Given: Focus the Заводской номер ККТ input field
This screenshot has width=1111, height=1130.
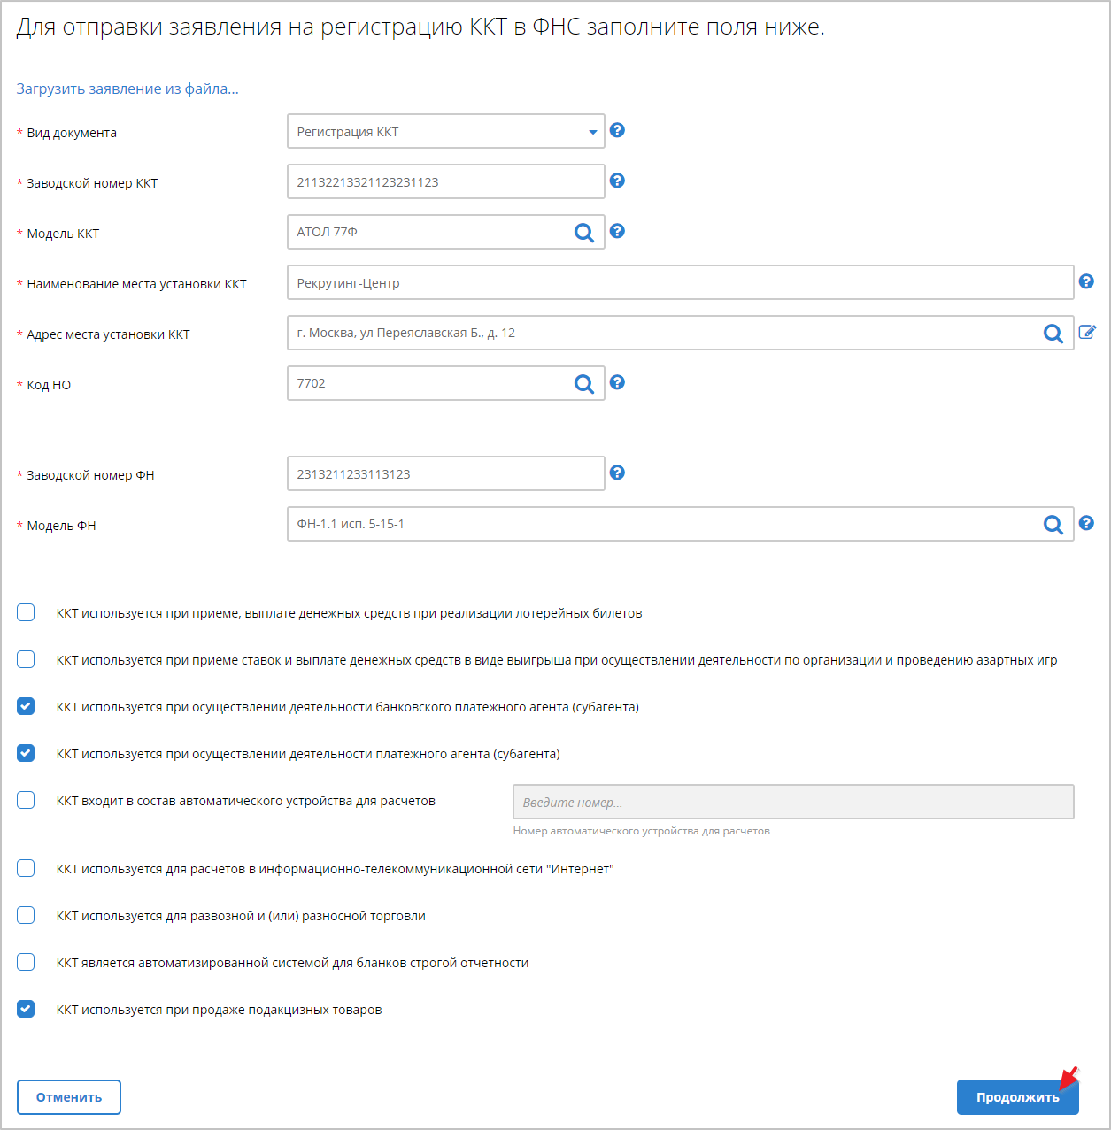Looking at the screenshot, I should tap(446, 181).
